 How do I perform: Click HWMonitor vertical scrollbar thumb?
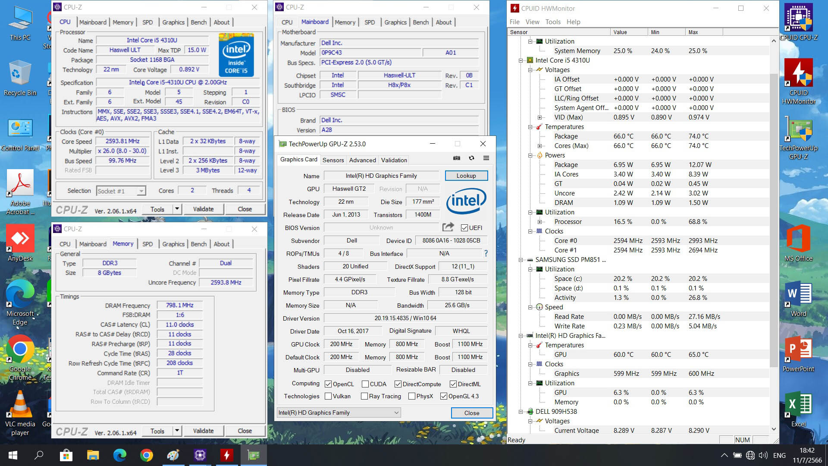[x=774, y=220]
